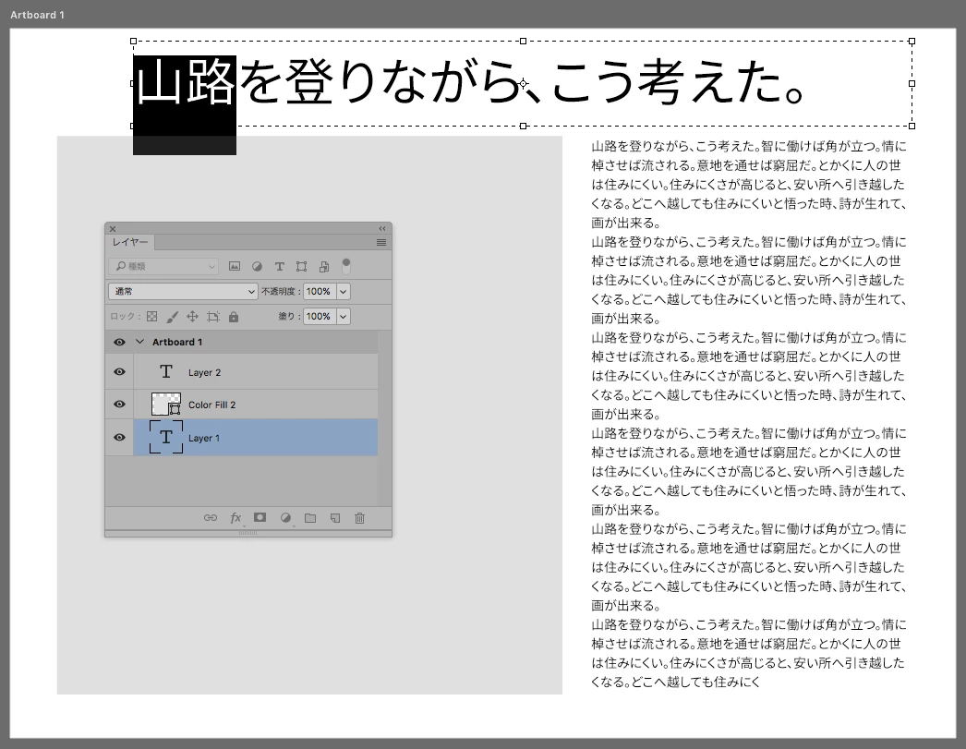966x749 pixels.
Task: Toggle the layer filtering on/off switch
Action: click(346, 266)
